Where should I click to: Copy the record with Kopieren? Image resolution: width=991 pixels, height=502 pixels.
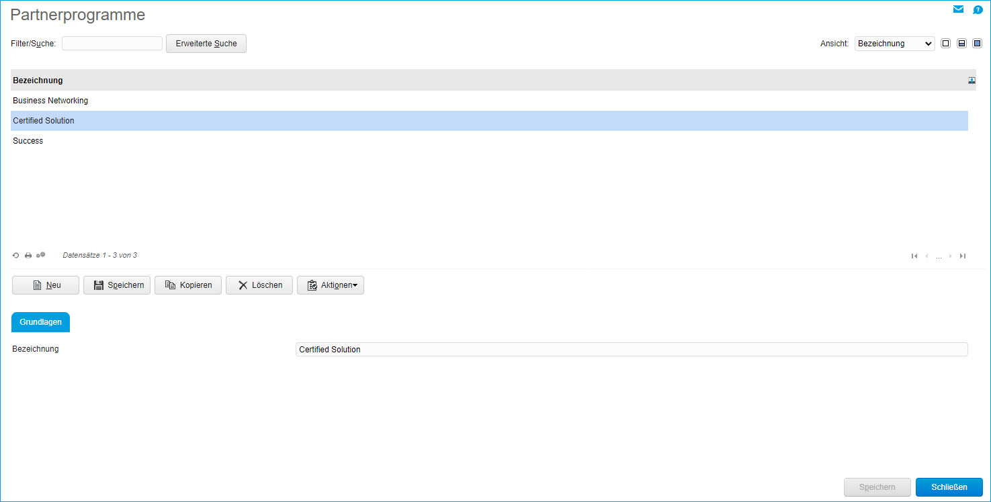(188, 285)
